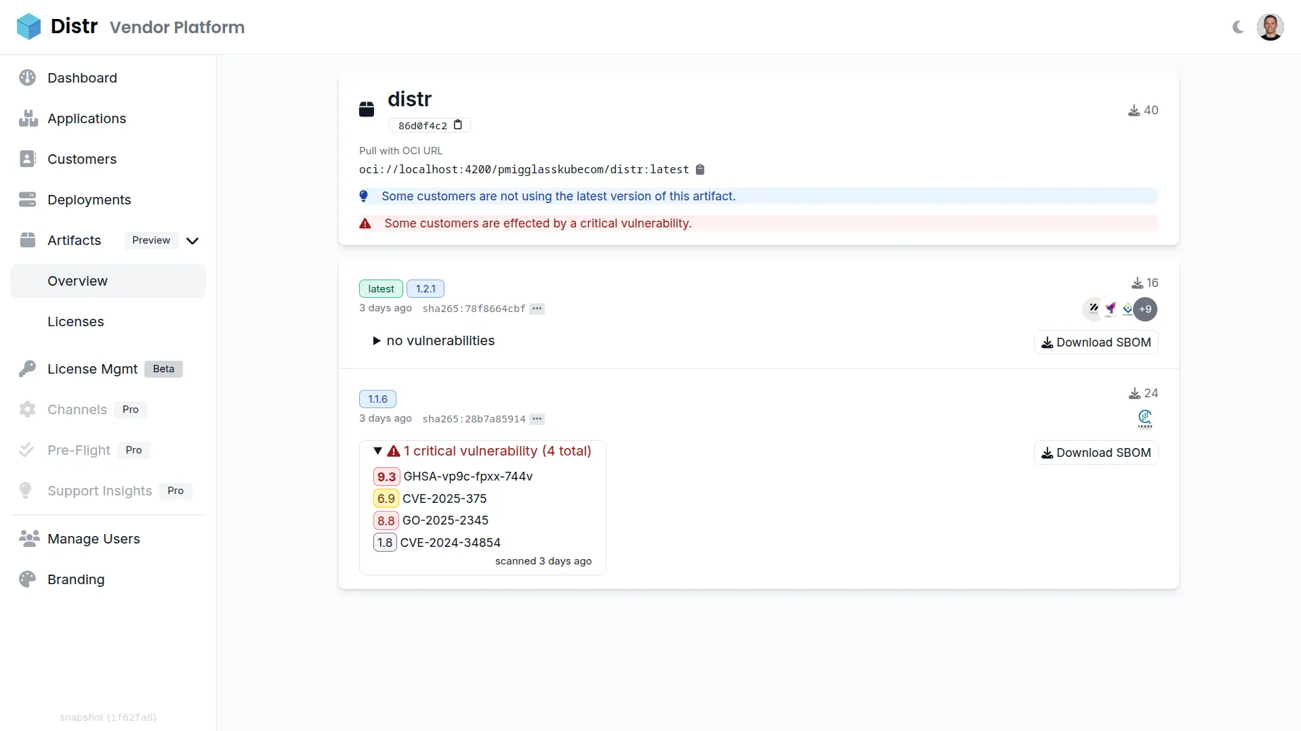Image resolution: width=1301 pixels, height=731 pixels.
Task: Click the Manage Users people icon
Action: click(x=28, y=539)
